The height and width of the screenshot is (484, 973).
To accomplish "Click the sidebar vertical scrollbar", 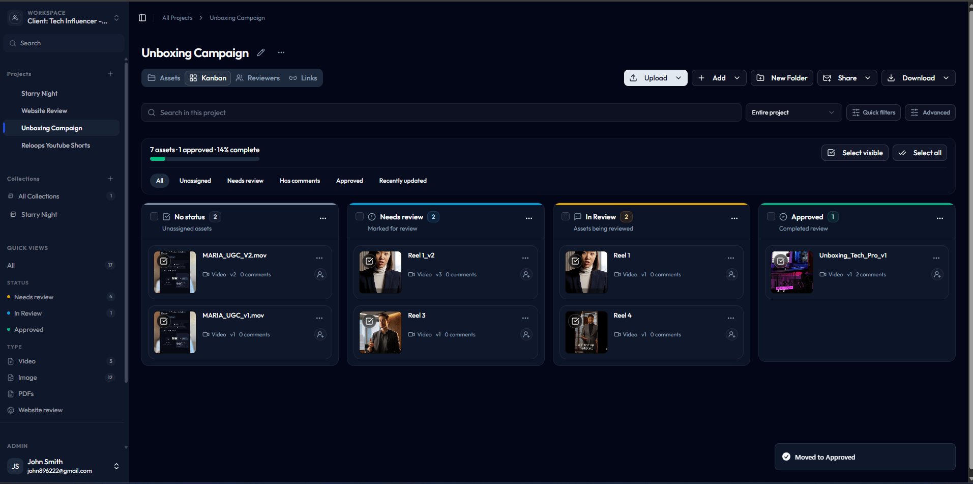I will click(x=126, y=221).
